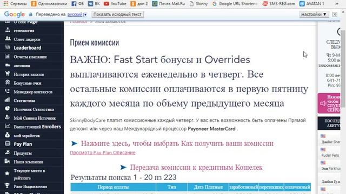Click Payoneer MasterCard bold text
346x194 pixels.
point(211,129)
